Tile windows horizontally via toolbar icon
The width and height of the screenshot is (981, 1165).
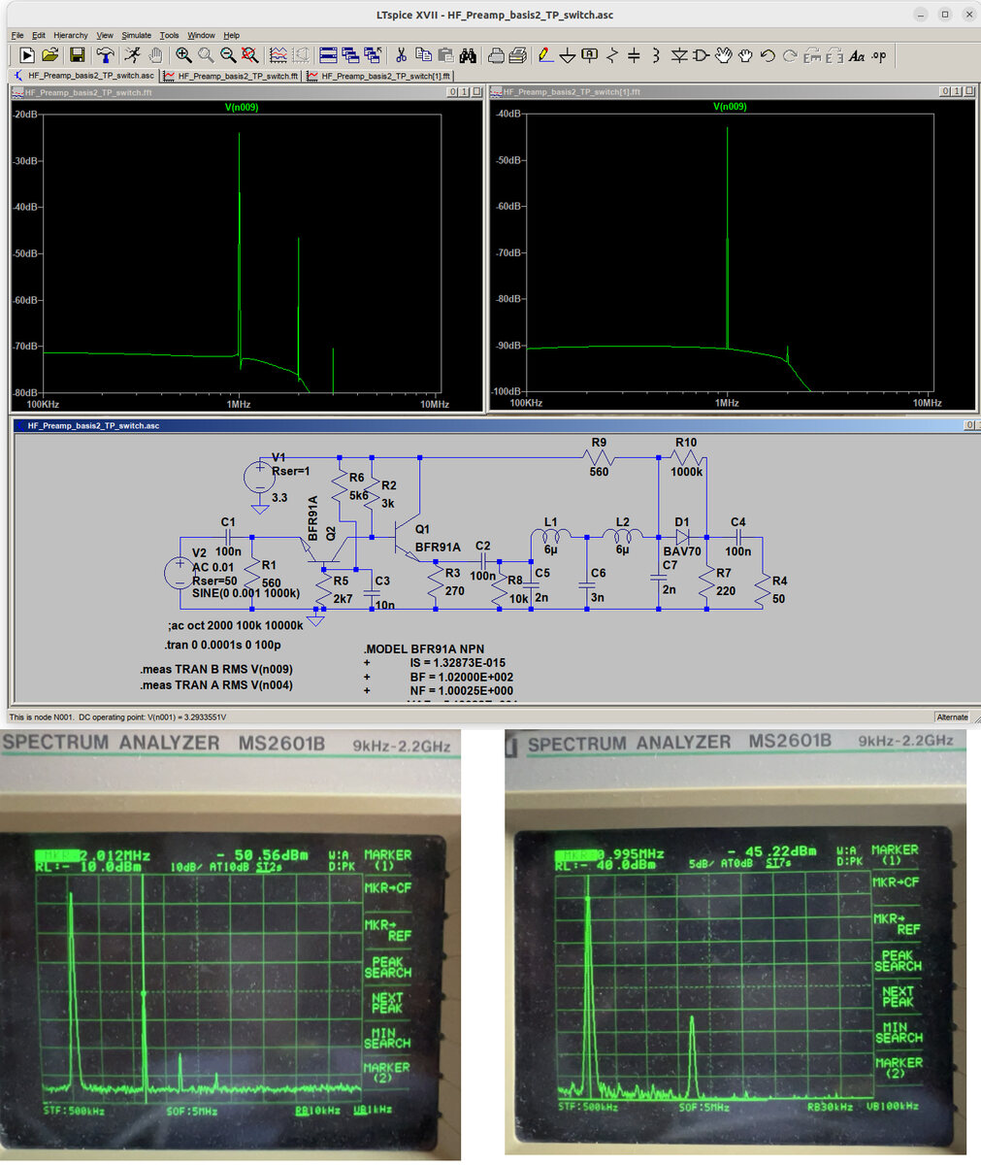(x=328, y=56)
